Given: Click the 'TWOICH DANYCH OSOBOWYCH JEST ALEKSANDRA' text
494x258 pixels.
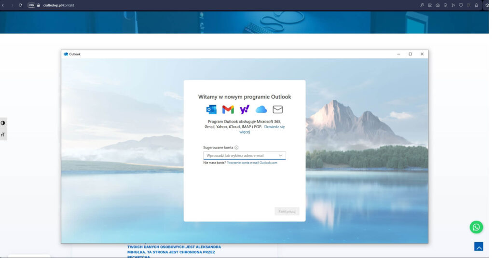Looking at the screenshot, I should (x=174, y=247).
